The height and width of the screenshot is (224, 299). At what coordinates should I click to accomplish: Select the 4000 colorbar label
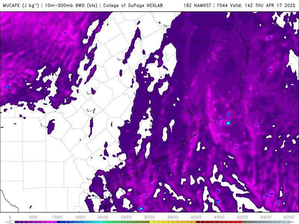pyautogui.click(x=196, y=217)
